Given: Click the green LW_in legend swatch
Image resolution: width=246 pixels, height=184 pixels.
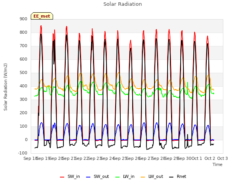Looking at the screenshot, I should click(118, 177).
